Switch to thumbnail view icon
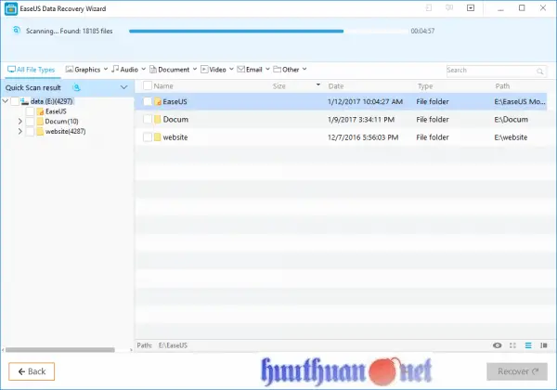 tap(512, 345)
